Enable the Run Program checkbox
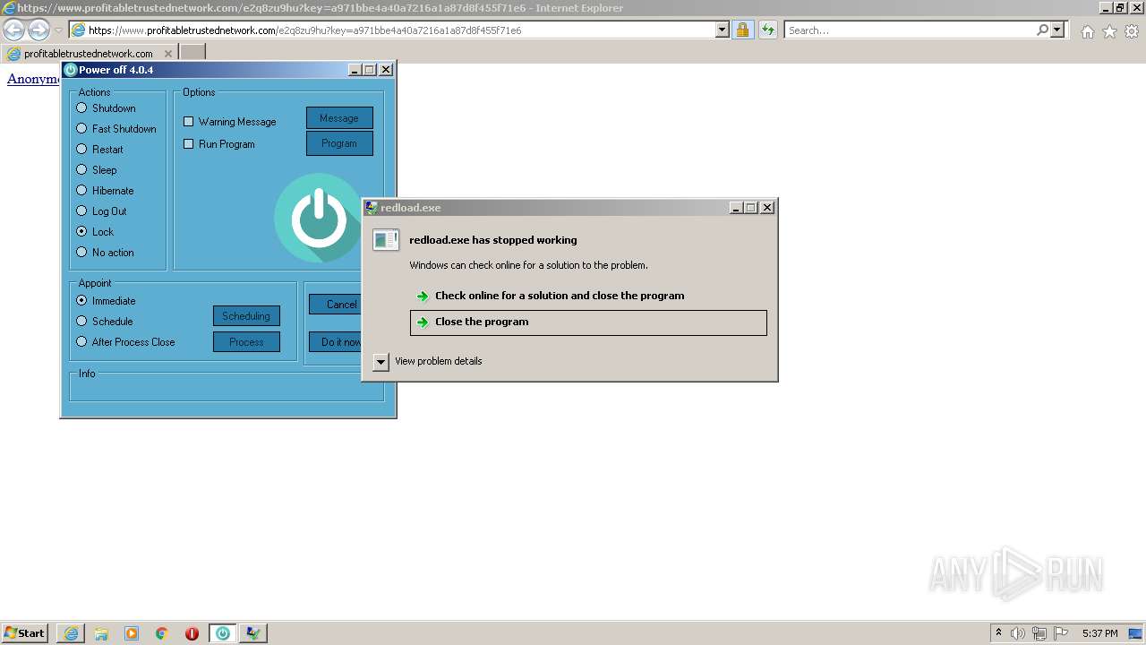The image size is (1146, 645). pyautogui.click(x=219, y=144)
